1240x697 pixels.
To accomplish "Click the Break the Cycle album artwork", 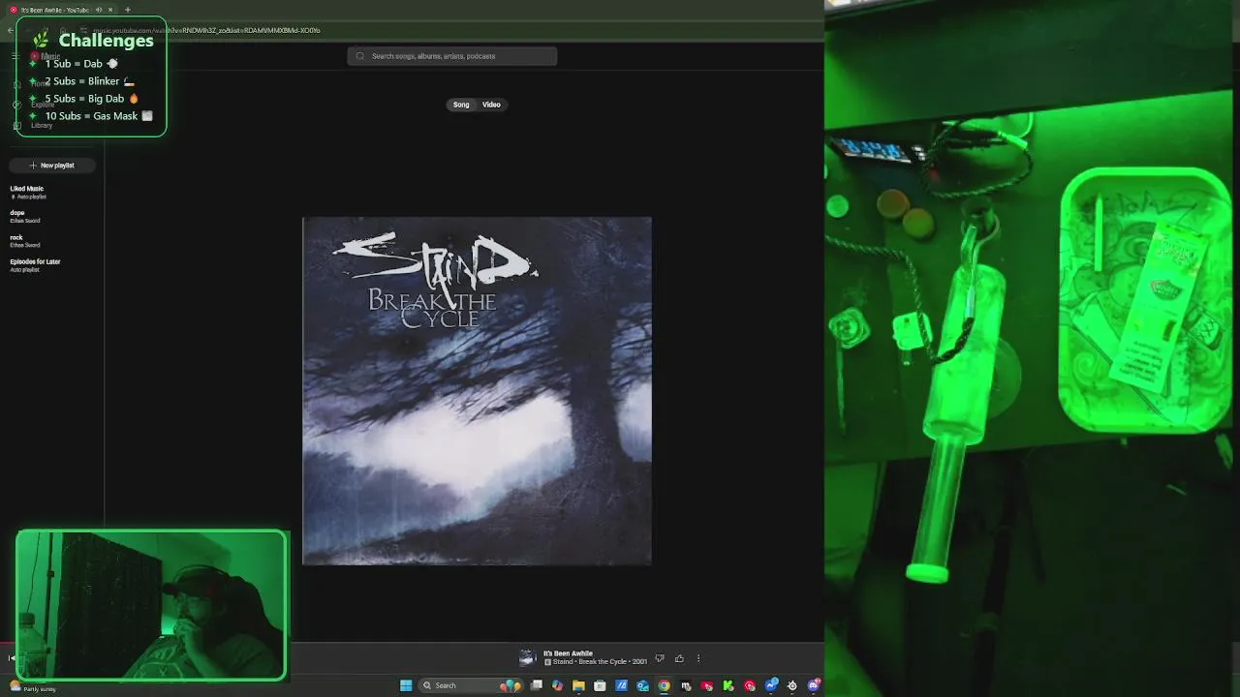I will point(477,391).
